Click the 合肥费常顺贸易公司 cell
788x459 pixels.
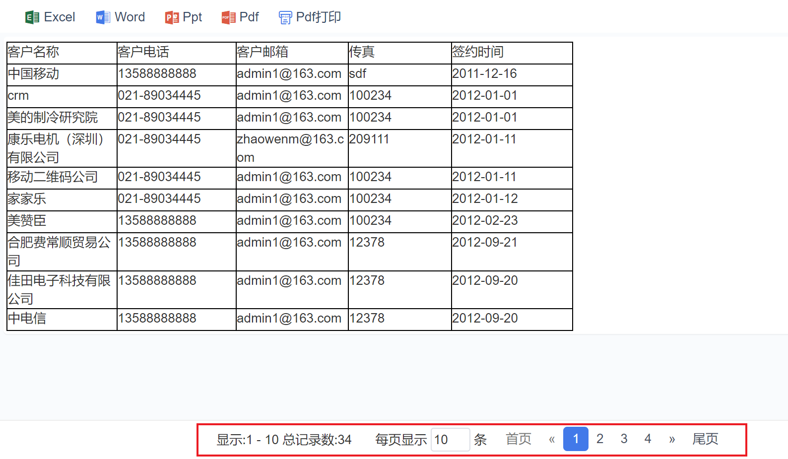62,252
